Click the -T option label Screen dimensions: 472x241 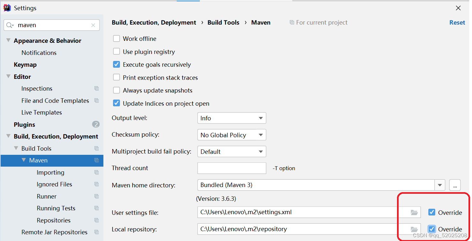[284, 168]
